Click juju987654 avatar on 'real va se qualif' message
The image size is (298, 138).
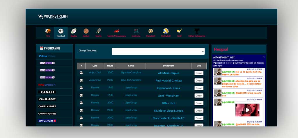click(218, 72)
